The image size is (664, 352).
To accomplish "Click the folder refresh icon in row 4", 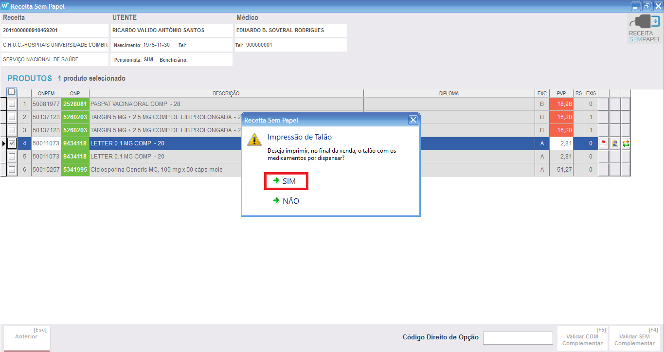I will click(x=615, y=143).
